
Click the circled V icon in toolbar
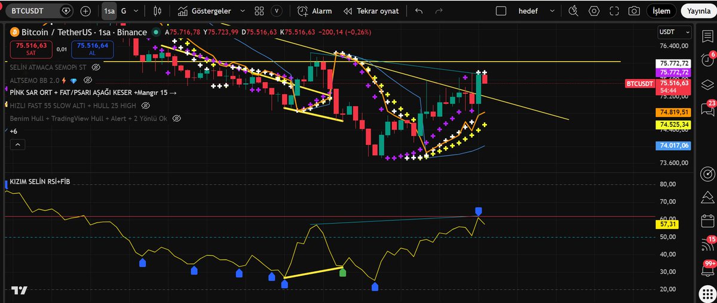(x=276, y=11)
